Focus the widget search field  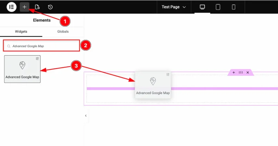pos(42,46)
